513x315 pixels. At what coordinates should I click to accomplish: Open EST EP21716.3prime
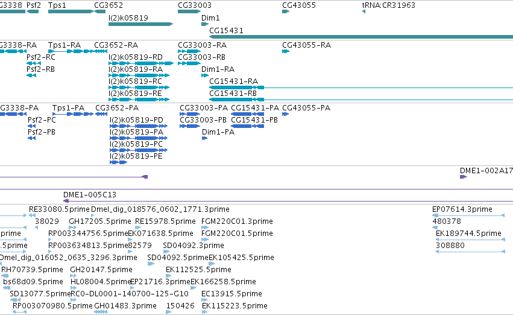(132, 288)
